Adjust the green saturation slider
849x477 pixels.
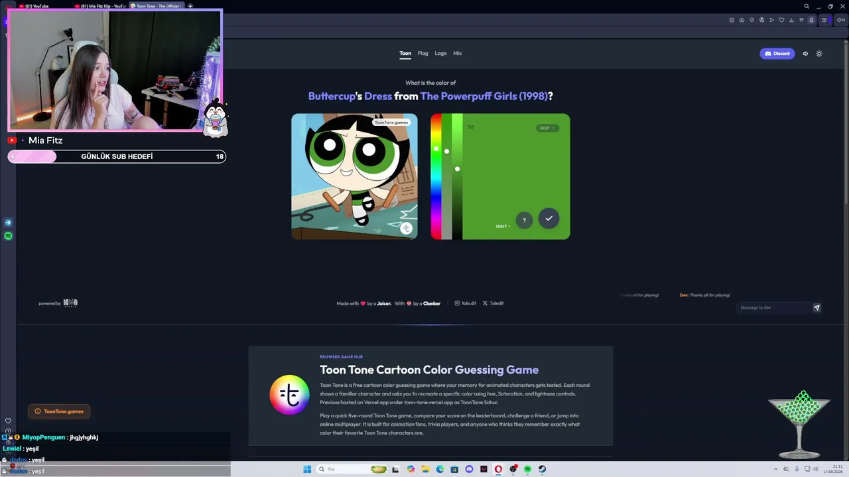tap(446, 176)
